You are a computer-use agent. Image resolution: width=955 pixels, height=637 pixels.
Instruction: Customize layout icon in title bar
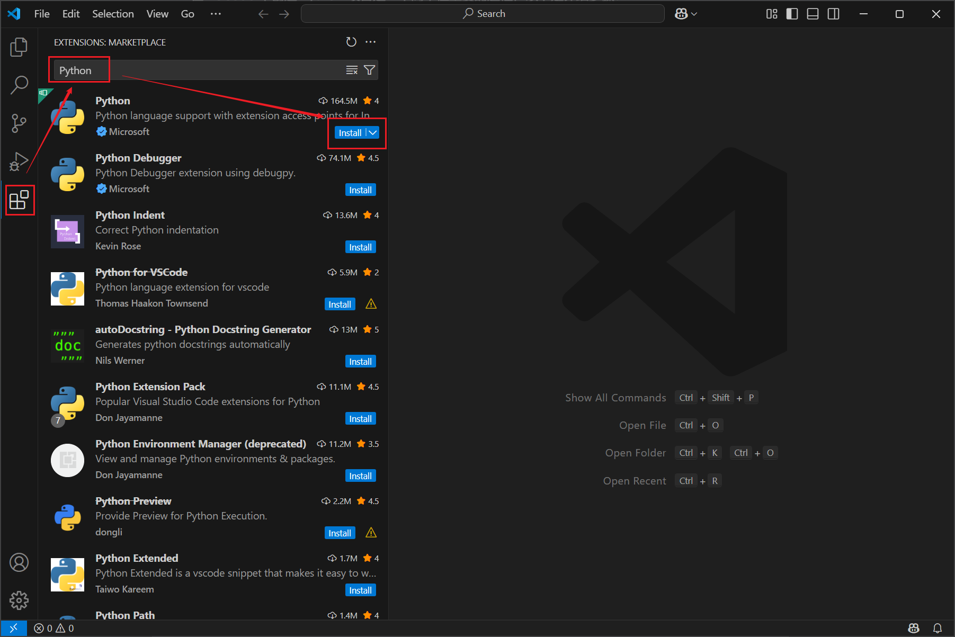pos(772,14)
